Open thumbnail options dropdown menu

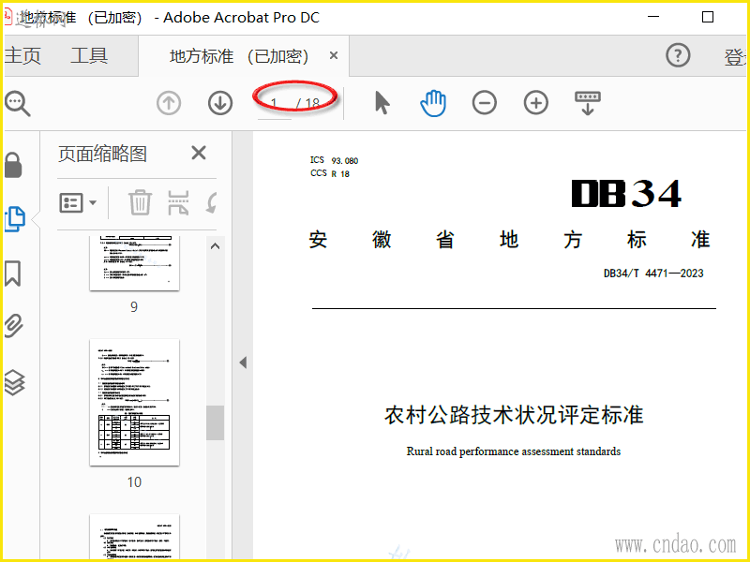(78, 203)
